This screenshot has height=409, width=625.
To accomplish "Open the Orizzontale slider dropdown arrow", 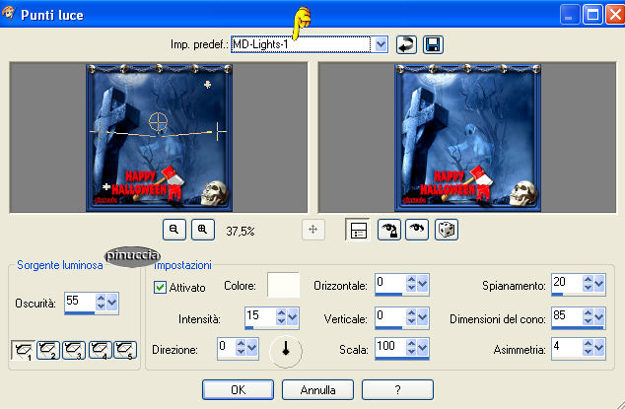I will click(423, 284).
